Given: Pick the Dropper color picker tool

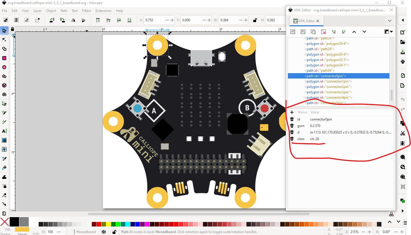Looking at the screenshot, I should [4, 158].
